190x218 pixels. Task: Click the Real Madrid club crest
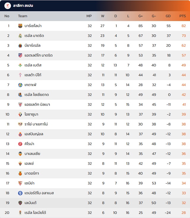click(x=20, y=36)
